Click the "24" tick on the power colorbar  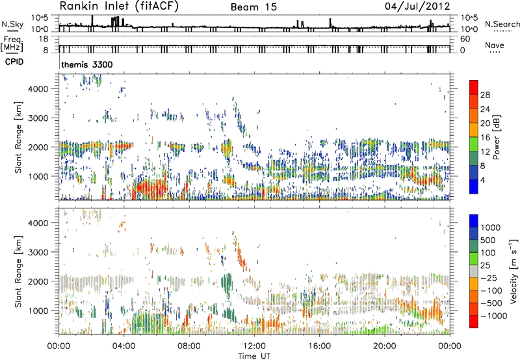pyautogui.click(x=485, y=109)
